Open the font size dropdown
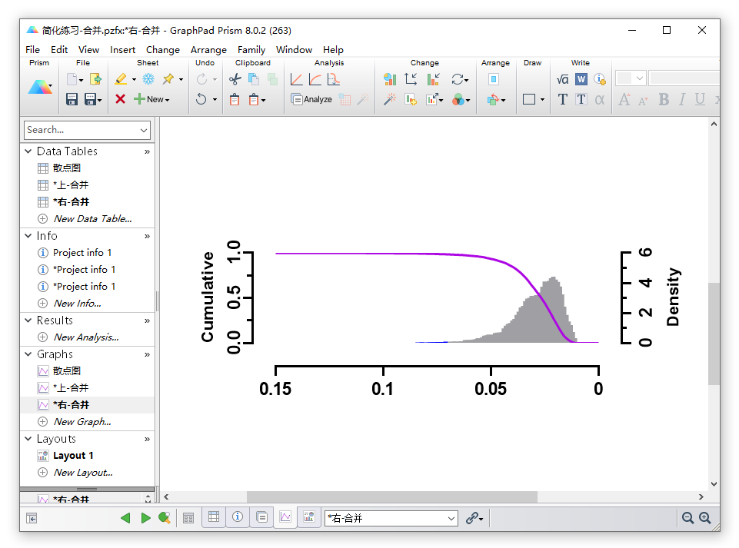Image resolution: width=739 pixels, height=548 pixels. (640, 78)
